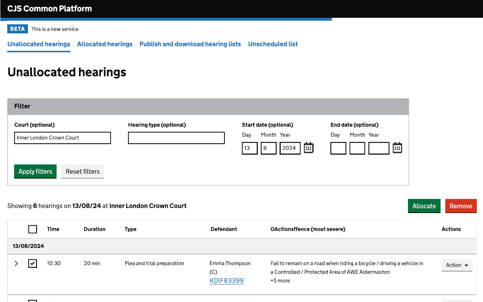Open case link KDIF83399

point(227,281)
